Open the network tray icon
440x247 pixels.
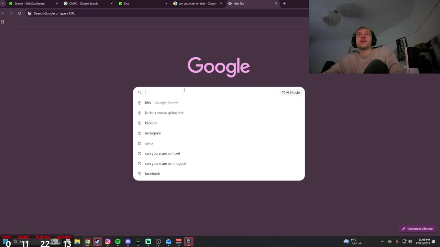tap(404, 242)
